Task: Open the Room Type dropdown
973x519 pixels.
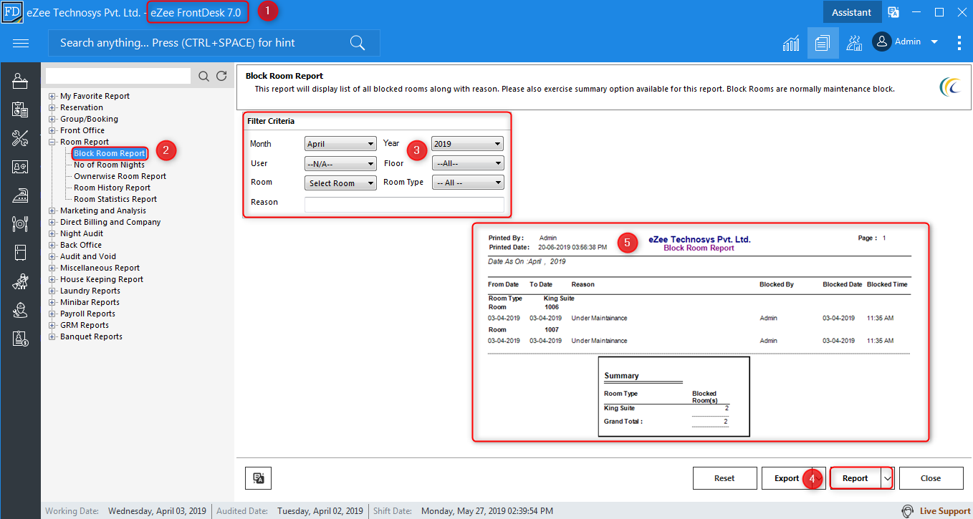Action: [468, 183]
